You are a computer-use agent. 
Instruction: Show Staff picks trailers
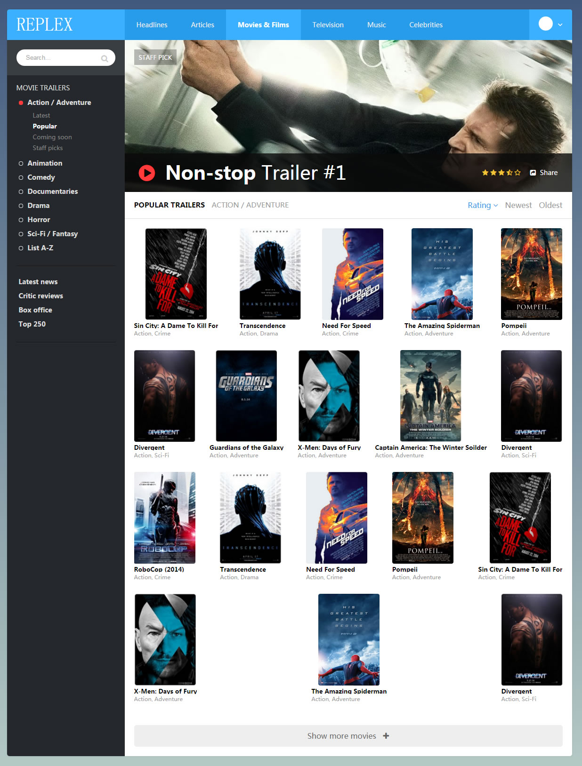48,148
